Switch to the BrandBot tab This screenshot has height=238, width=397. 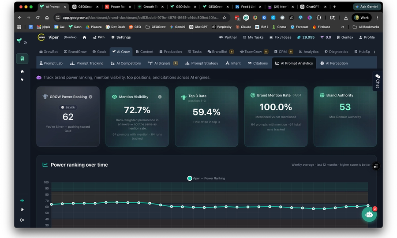click(220, 52)
